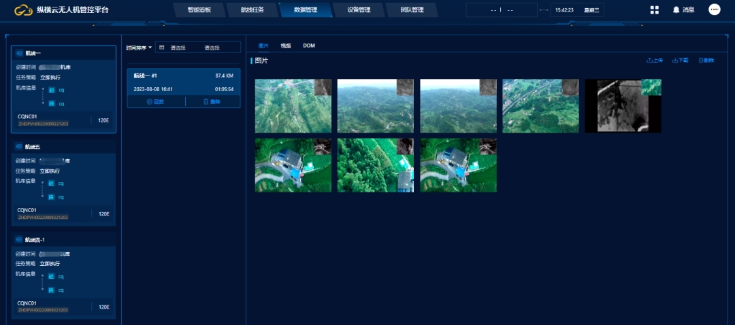Open the first aerial photo thumbnail

point(293,105)
